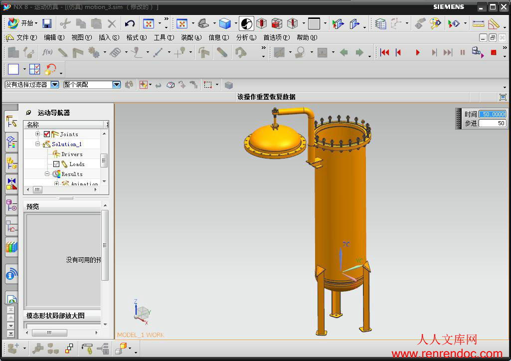Viewport: 511px width, 361px height.
Task: Click the navigator tree vertical scrollbar thumb
Action: pos(104,160)
